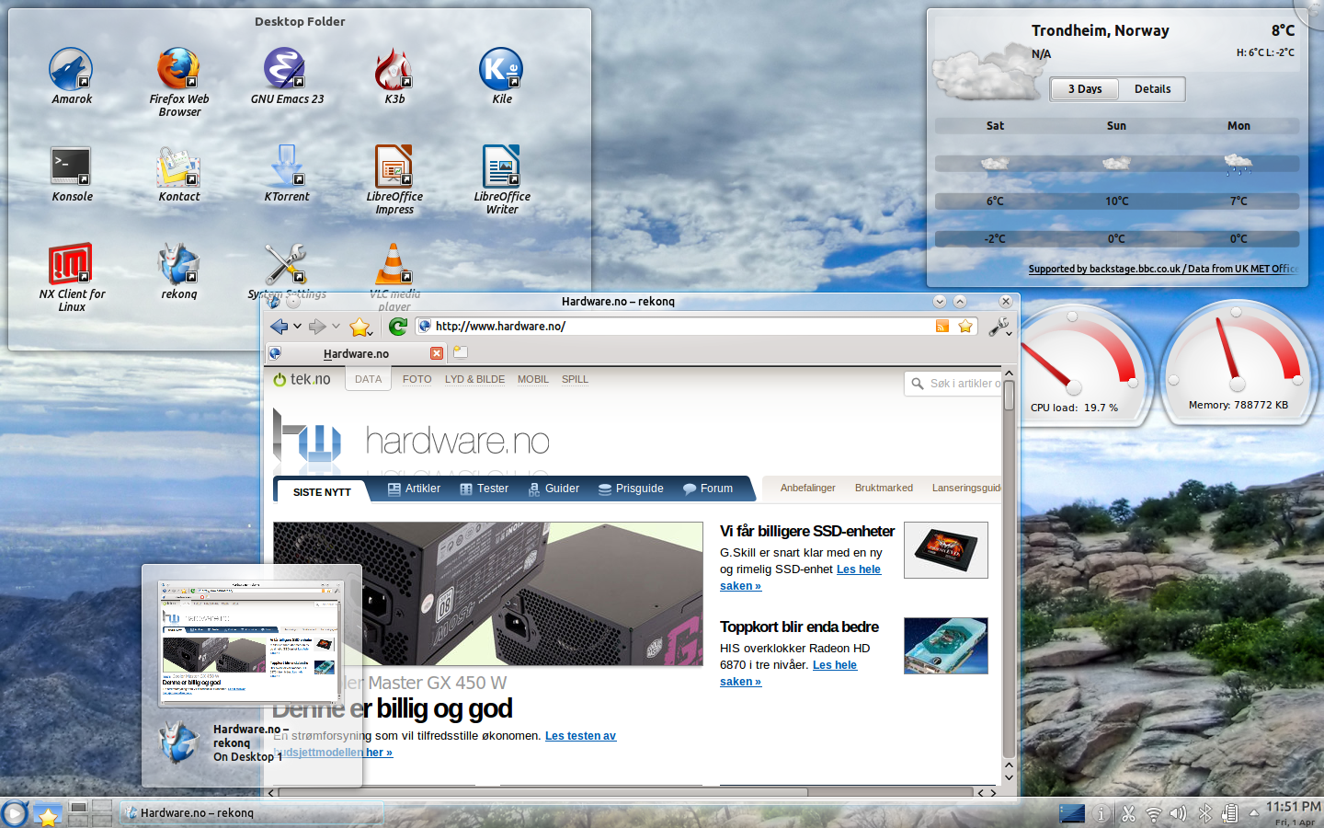The image size is (1324, 828).
Task: Click the rekonq forward arrow
Action: tap(317, 327)
